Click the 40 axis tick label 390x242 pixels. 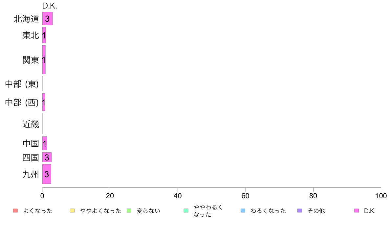pyautogui.click(x=178, y=196)
